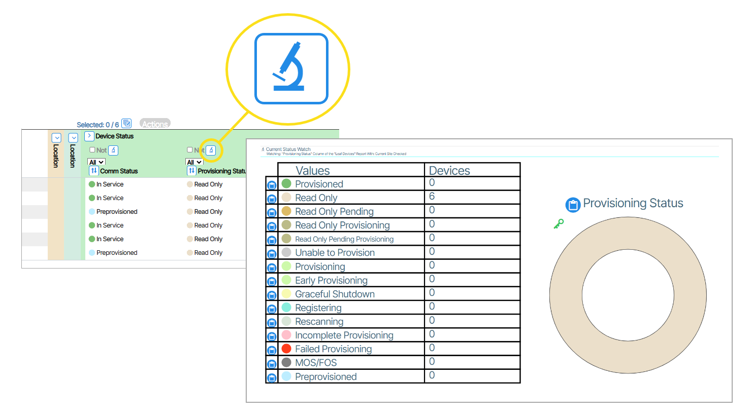Expand the Device Status column group
Screen dimensions: 754x419
[x=89, y=136]
